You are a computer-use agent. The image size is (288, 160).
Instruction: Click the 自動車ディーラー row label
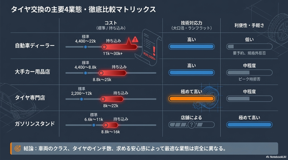35,45
